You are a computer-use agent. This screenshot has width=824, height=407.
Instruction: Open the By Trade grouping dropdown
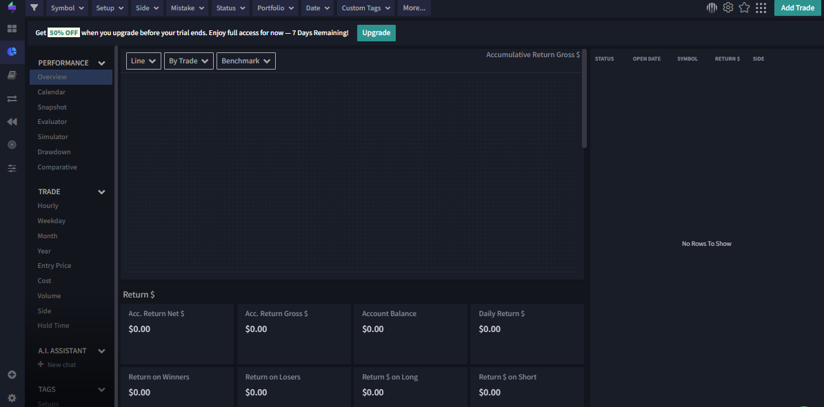click(189, 61)
